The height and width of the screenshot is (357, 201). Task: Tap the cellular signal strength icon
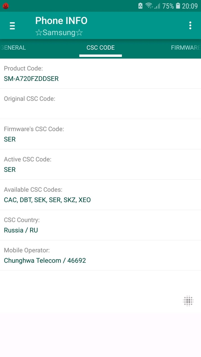(x=157, y=6)
